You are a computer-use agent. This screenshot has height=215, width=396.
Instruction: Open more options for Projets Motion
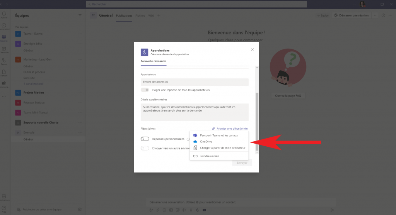point(80,93)
